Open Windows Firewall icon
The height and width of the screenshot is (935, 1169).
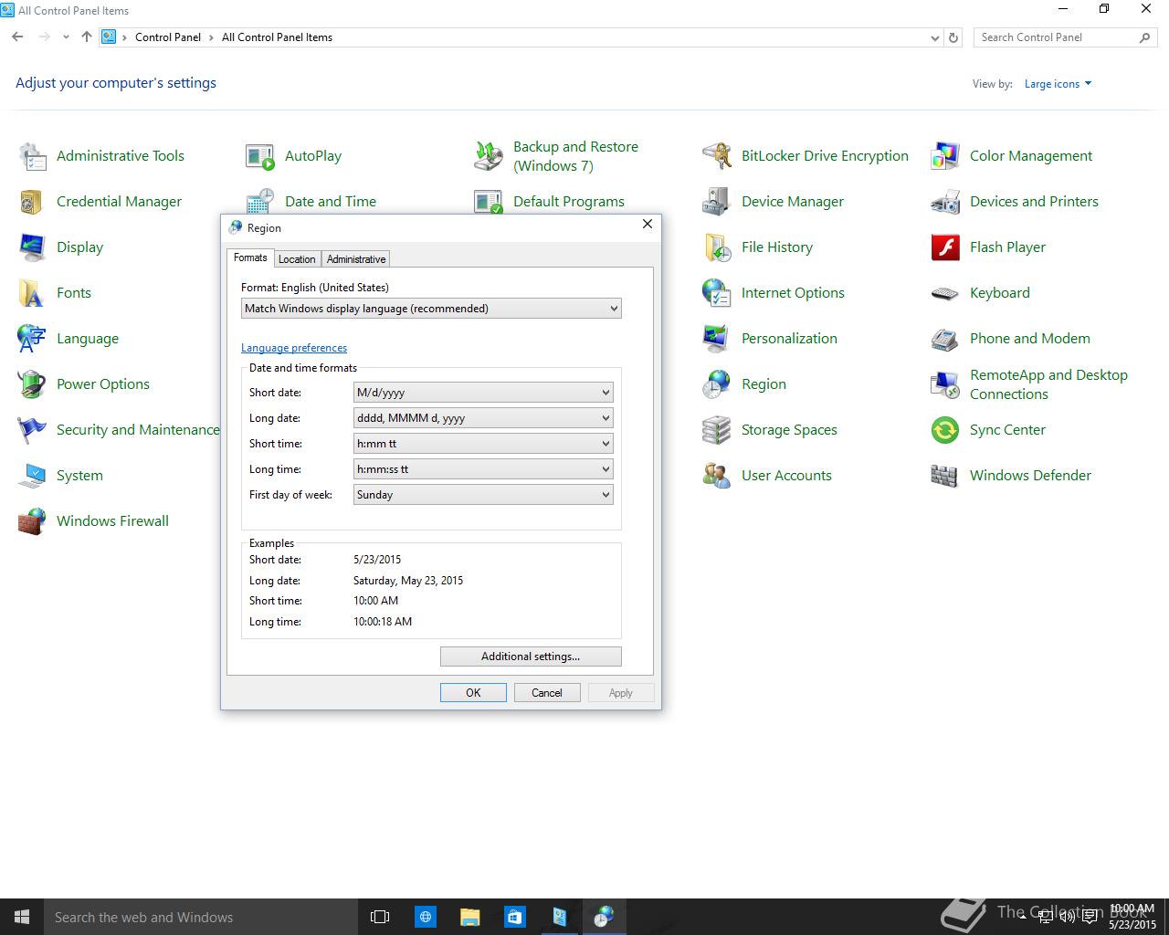[33, 521]
